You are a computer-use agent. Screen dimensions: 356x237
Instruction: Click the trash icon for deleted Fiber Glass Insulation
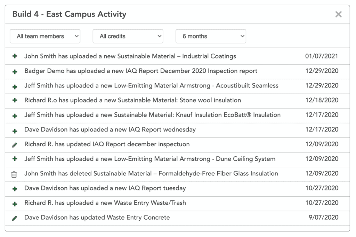pyautogui.click(x=14, y=174)
